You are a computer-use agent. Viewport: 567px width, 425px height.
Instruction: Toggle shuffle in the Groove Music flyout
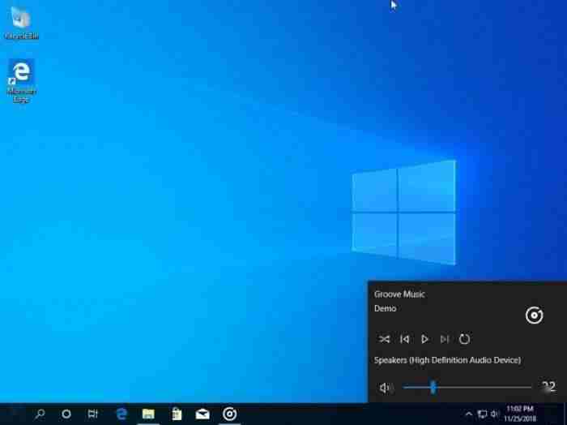coord(384,339)
